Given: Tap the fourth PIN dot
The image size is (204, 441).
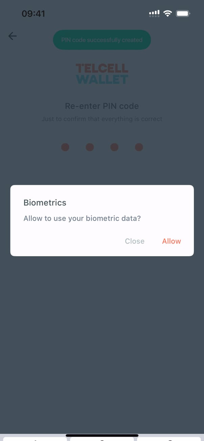Looking at the screenshot, I should [139, 147].
